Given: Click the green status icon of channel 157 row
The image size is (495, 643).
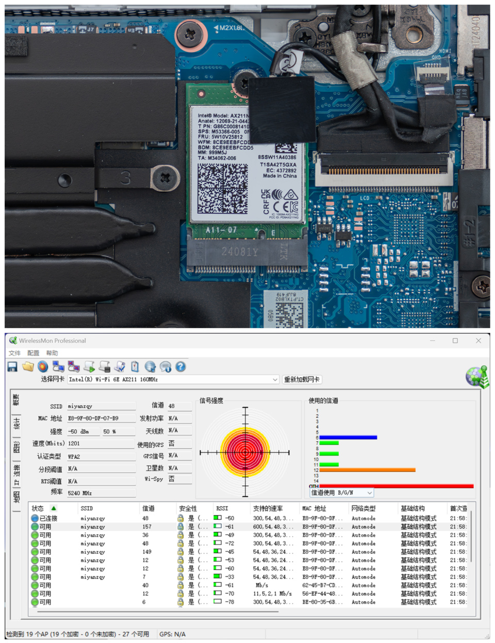Looking at the screenshot, I should [x=35, y=527].
